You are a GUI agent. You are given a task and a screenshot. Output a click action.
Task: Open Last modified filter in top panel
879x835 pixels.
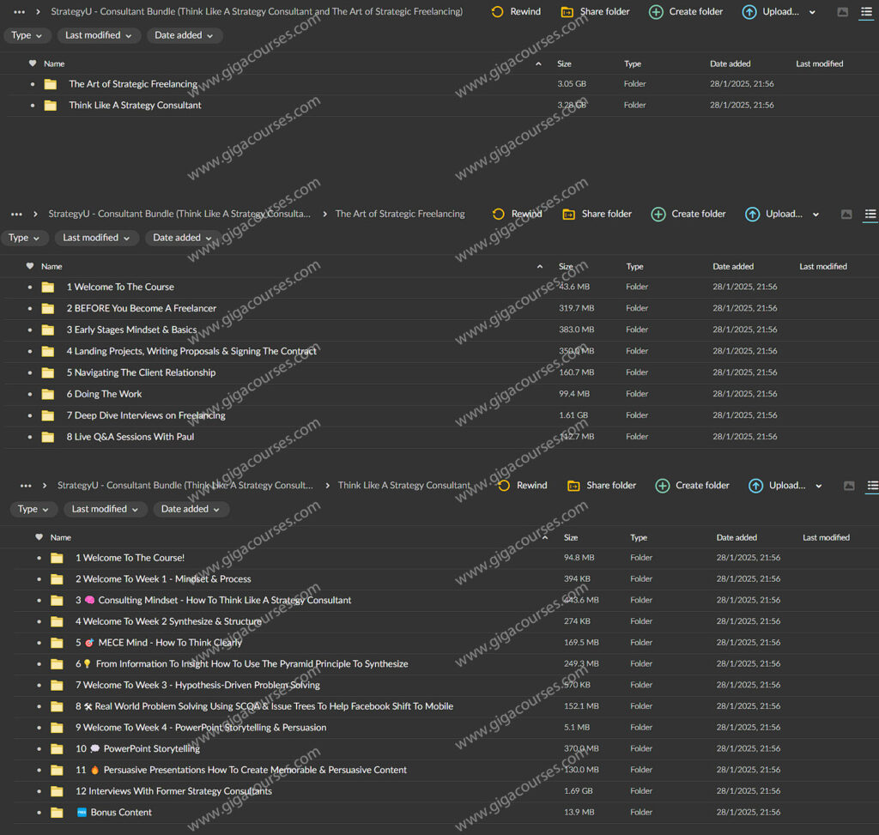[99, 35]
